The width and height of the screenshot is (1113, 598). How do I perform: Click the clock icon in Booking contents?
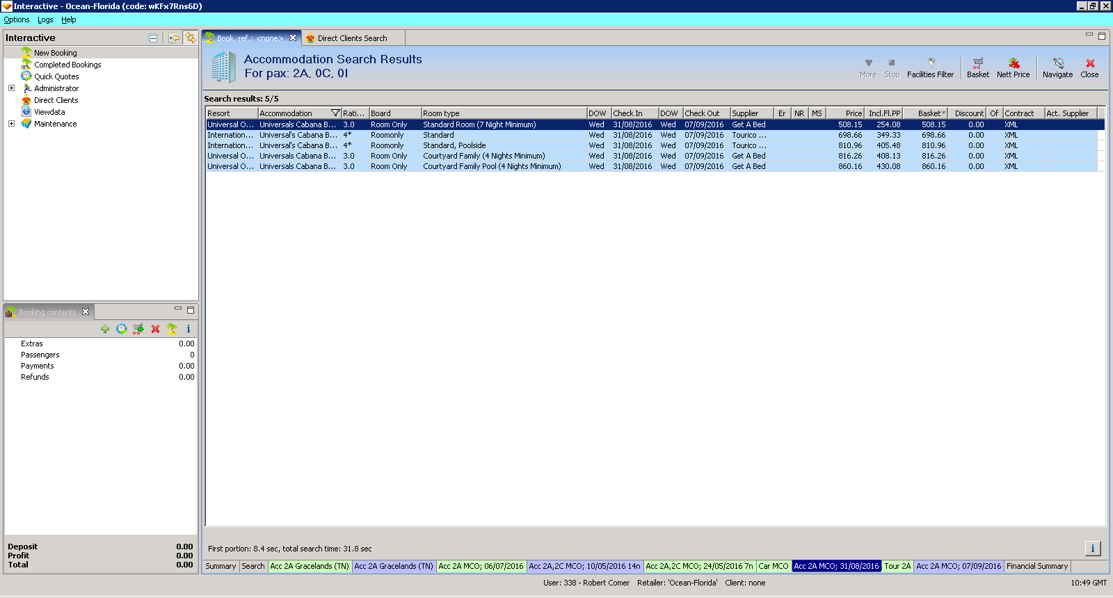click(x=122, y=329)
